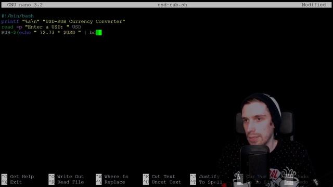
Task: Click the ^R key hint beside Read File
Action: click(x=52, y=182)
